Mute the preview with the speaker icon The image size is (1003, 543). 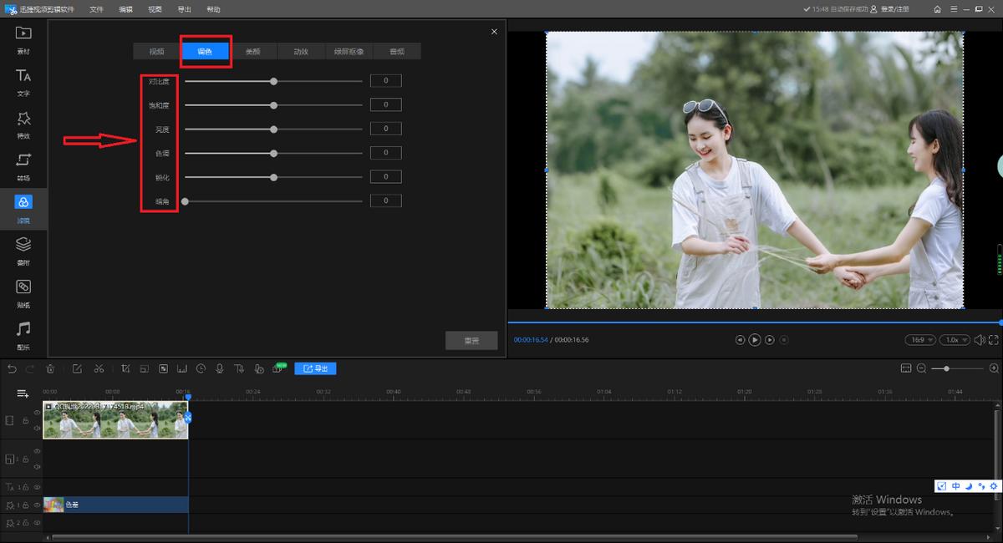(980, 339)
